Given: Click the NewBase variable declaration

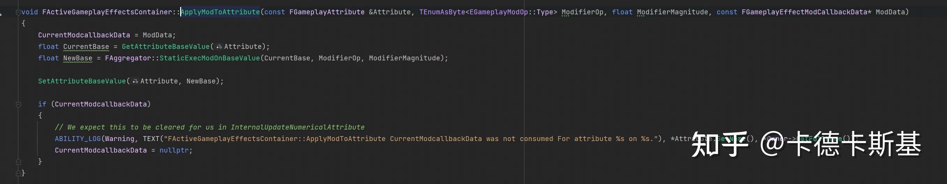Looking at the screenshot, I should [77, 58].
